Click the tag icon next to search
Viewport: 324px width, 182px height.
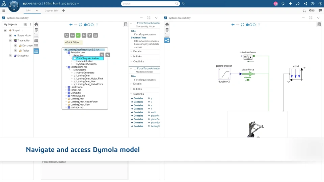coord(184,4)
